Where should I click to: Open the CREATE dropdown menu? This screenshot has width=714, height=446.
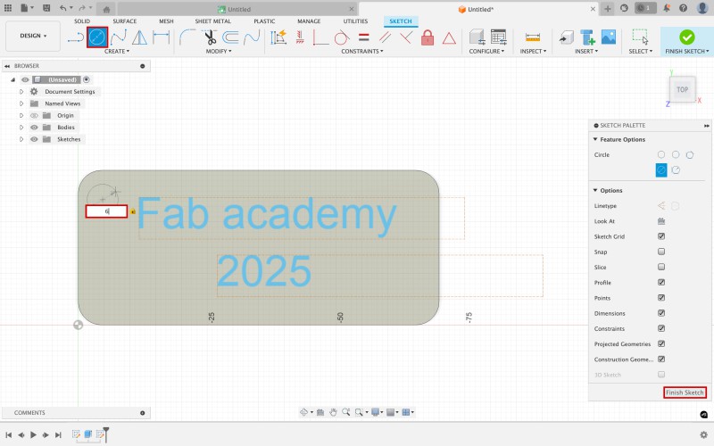(117, 52)
